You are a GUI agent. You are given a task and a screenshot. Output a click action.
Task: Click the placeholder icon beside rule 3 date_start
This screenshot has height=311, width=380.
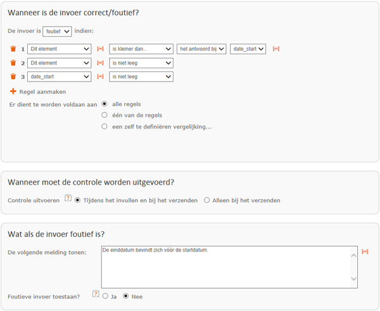pos(100,76)
